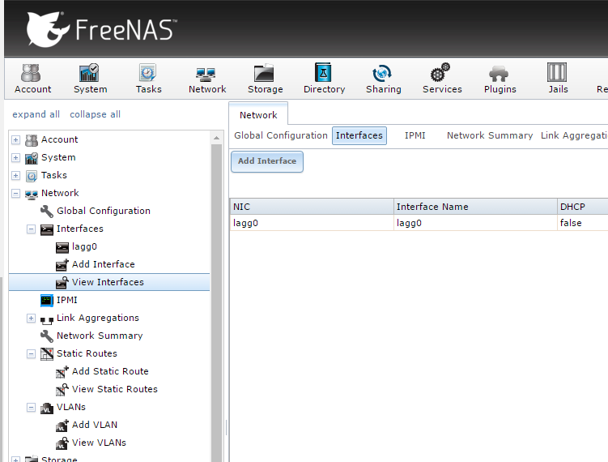Switch to the IPMI sub-tab
The image size is (608, 462).
[x=415, y=135]
